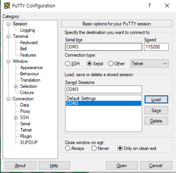Click the Open button
The width and height of the screenshot is (176, 173).
pyautogui.click(x=122, y=166)
